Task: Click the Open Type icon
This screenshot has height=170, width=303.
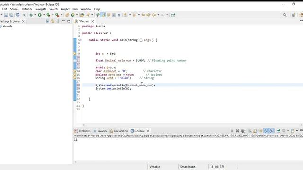Action: tap(82, 15)
